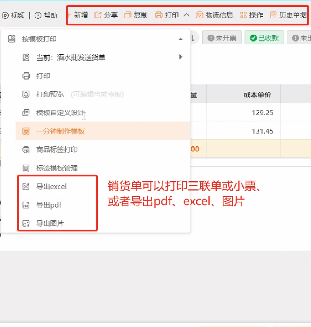311x327 pixels.
Task: Click the 物流信息 logistics icon
Action: 200,15
